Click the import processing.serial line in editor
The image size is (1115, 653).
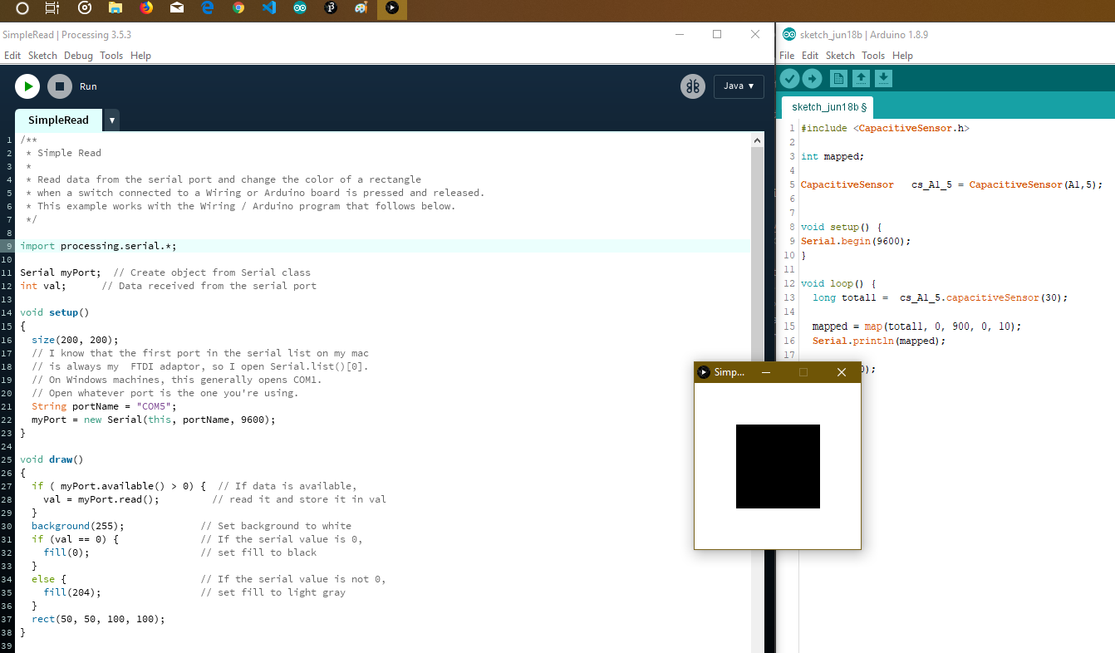pyautogui.click(x=98, y=246)
